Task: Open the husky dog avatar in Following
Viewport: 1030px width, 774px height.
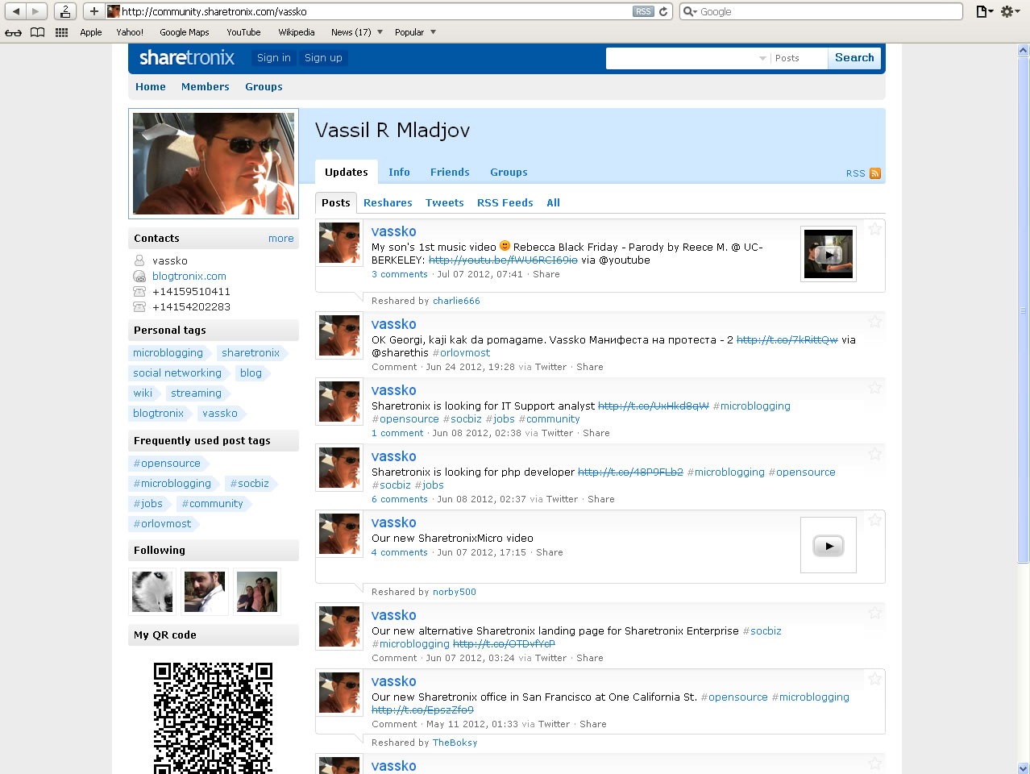Action: point(152,592)
